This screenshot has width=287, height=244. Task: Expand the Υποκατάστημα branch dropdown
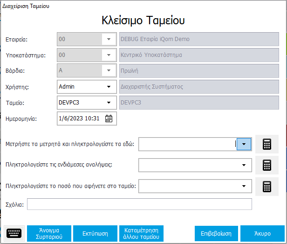[109, 55]
